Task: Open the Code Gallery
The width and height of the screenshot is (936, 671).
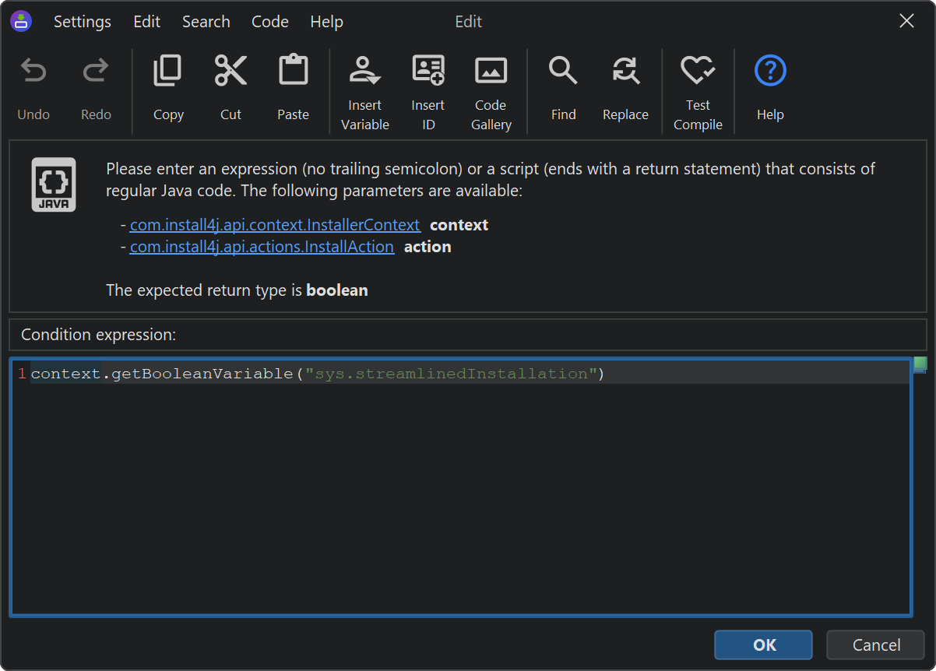Action: coord(491,72)
